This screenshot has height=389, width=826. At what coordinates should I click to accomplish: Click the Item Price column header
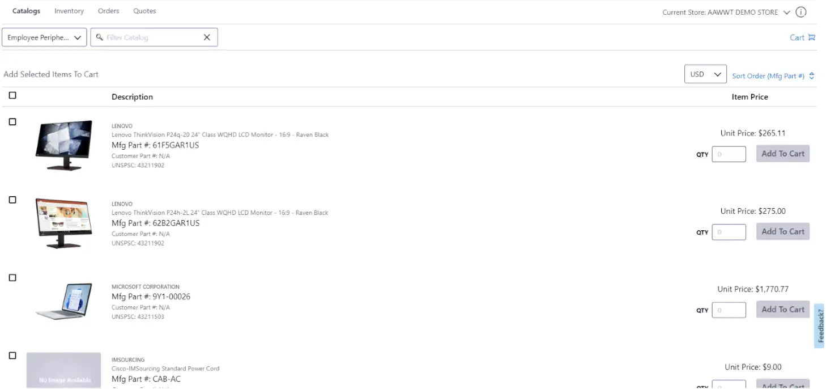(750, 97)
